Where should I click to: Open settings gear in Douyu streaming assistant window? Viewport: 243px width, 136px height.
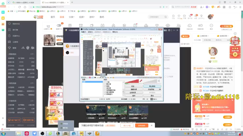click(169, 30)
